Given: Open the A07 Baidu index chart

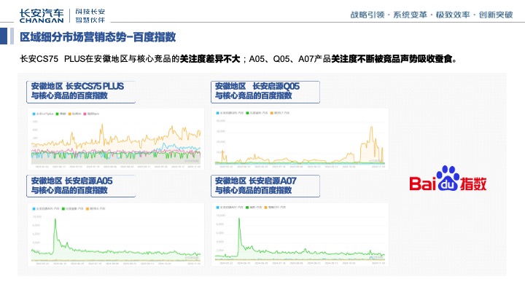Looking at the screenshot, I should (x=300, y=235).
